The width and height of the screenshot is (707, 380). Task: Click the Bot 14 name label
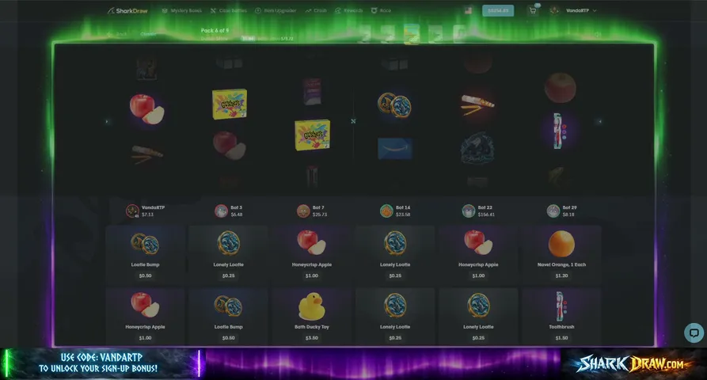point(403,207)
